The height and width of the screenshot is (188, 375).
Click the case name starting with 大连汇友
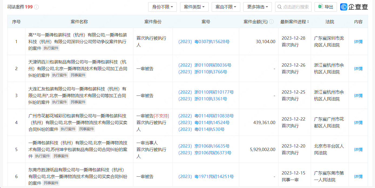78,95
